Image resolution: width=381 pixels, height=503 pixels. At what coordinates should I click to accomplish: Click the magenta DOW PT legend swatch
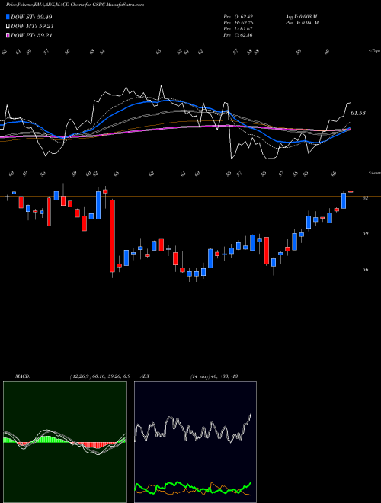[x=8, y=35]
